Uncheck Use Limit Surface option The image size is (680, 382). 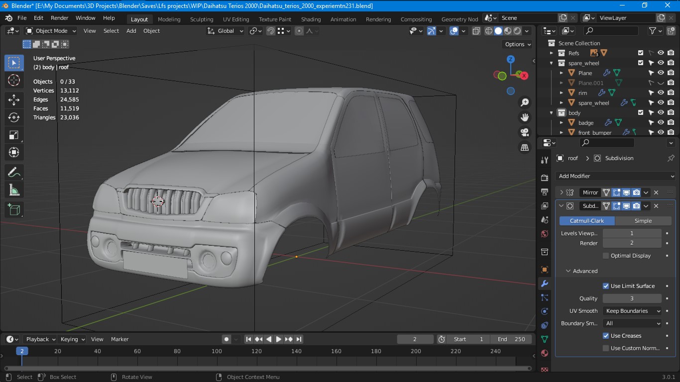click(606, 286)
